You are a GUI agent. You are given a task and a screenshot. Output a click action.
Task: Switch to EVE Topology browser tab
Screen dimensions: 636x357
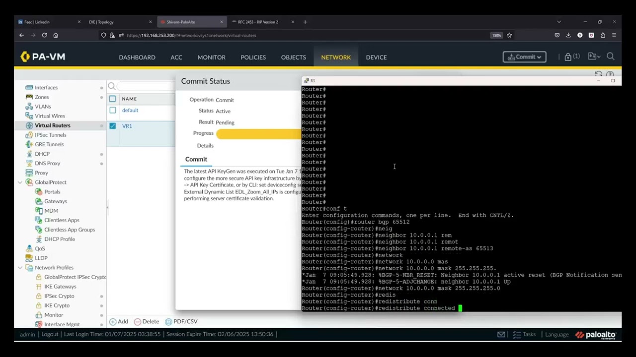pos(119,22)
